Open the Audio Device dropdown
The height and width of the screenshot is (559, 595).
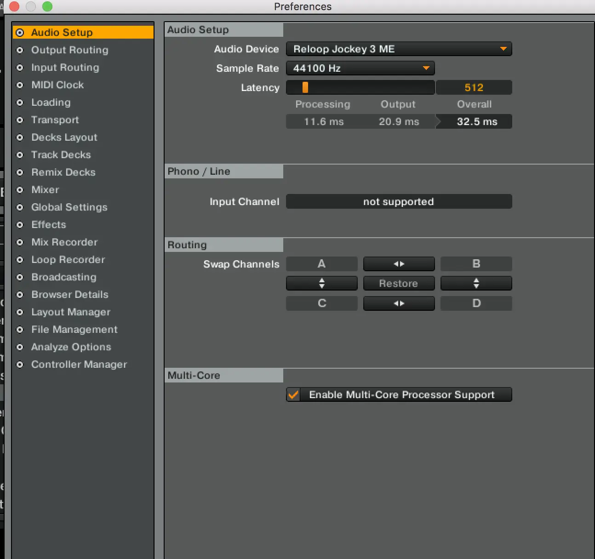399,49
